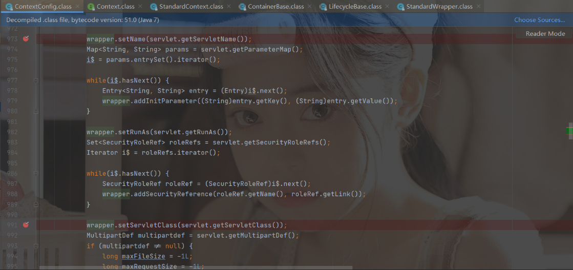Click the 'Decompiled .class file' banner text

coord(82,20)
